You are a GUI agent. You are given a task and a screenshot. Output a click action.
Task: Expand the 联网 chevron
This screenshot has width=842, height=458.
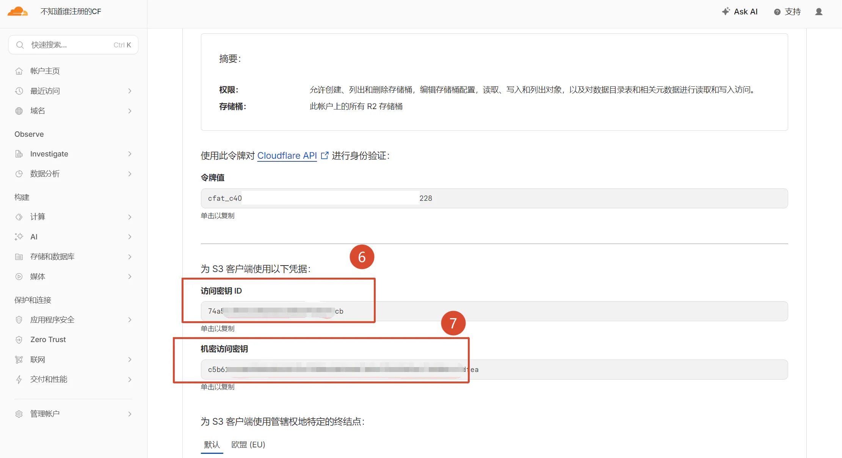pyautogui.click(x=130, y=360)
